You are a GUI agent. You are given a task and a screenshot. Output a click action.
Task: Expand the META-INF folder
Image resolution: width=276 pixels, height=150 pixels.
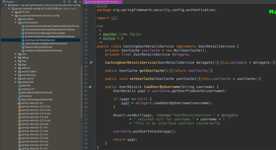tap(12, 12)
